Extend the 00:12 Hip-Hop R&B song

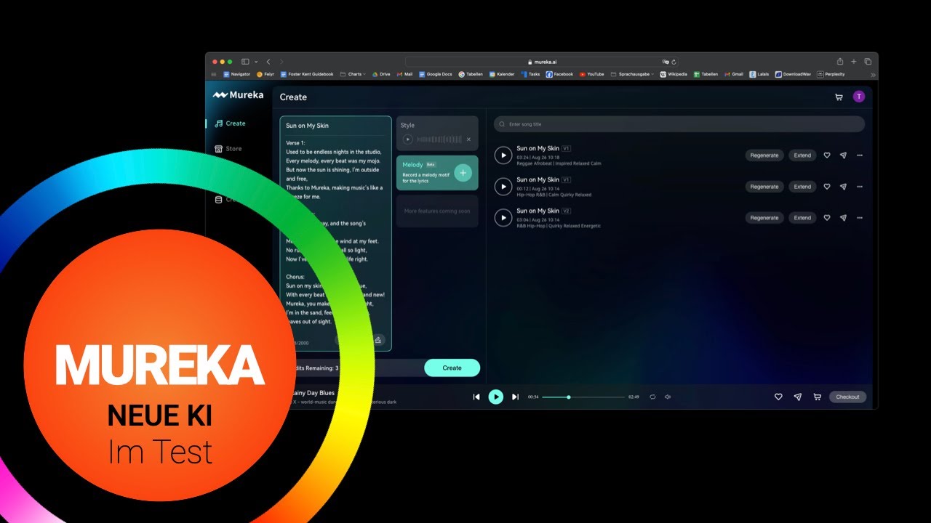[x=802, y=187]
